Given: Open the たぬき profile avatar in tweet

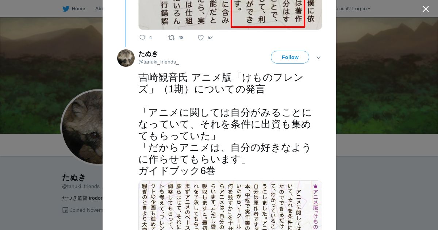Looking at the screenshot, I should tap(126, 58).
